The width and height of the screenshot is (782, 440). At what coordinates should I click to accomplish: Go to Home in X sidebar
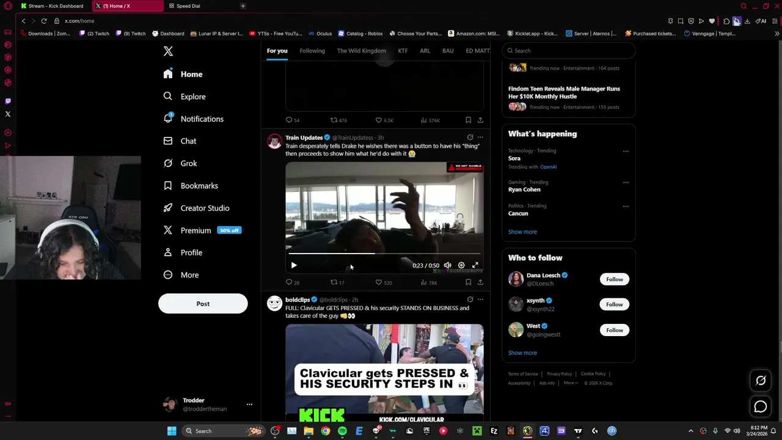point(183,74)
